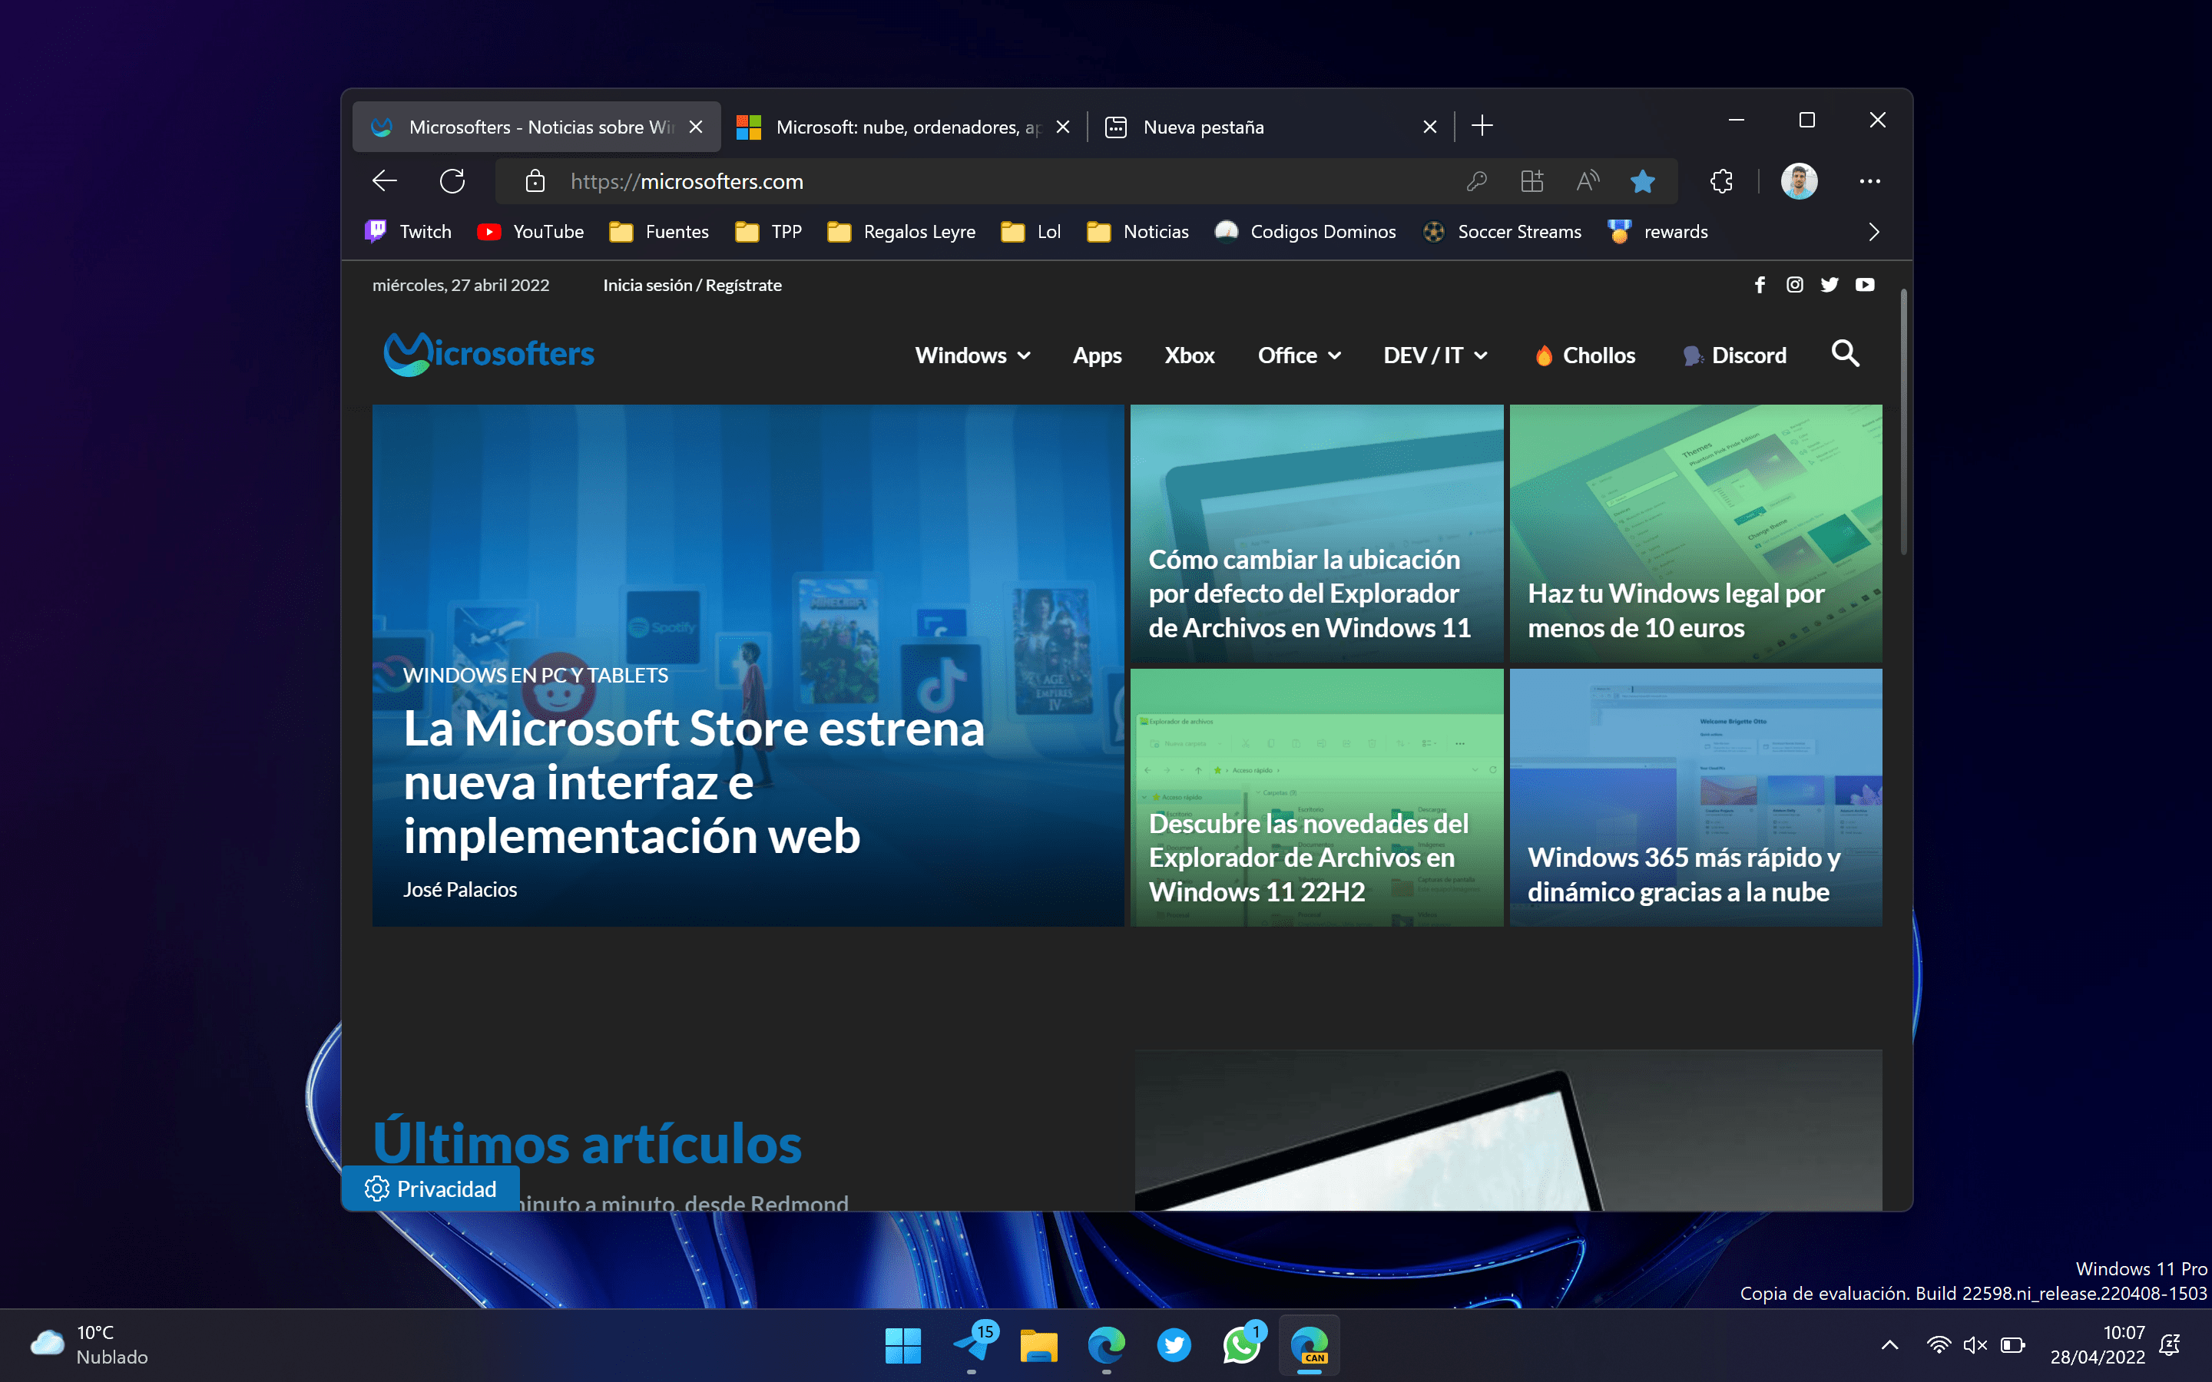The image size is (2212, 1382).
Task: Click the page vertical scrollbar
Action: click(x=1903, y=421)
